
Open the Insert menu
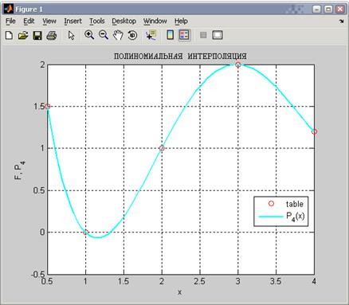pyautogui.click(x=73, y=21)
